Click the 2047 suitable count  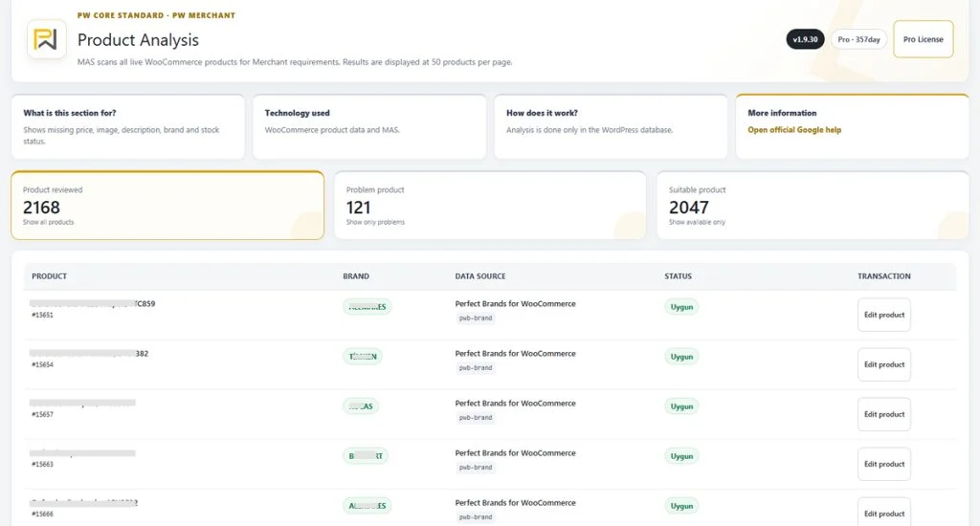[689, 208]
